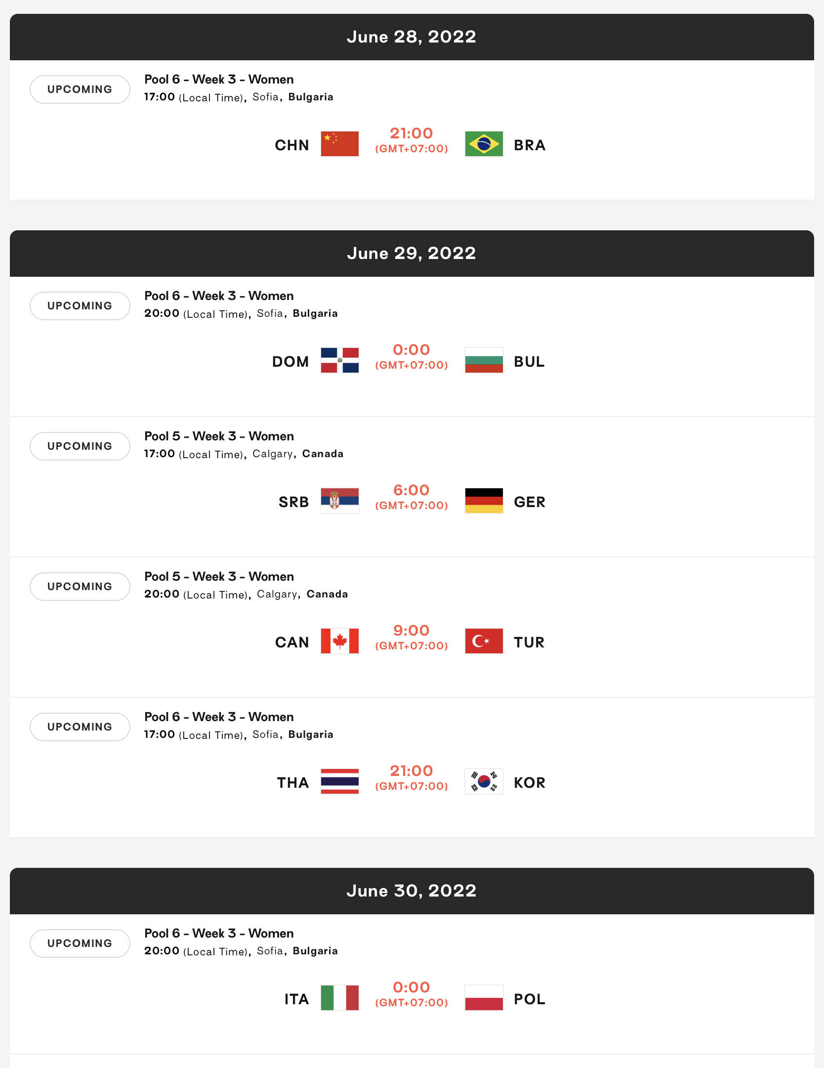
Task: Open the 9:00 CAN vs TUR match time
Action: coord(411,631)
